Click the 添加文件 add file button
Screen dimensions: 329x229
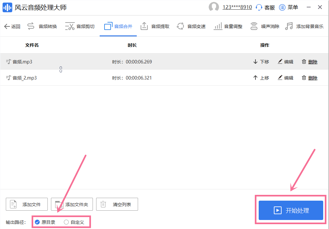point(27,204)
